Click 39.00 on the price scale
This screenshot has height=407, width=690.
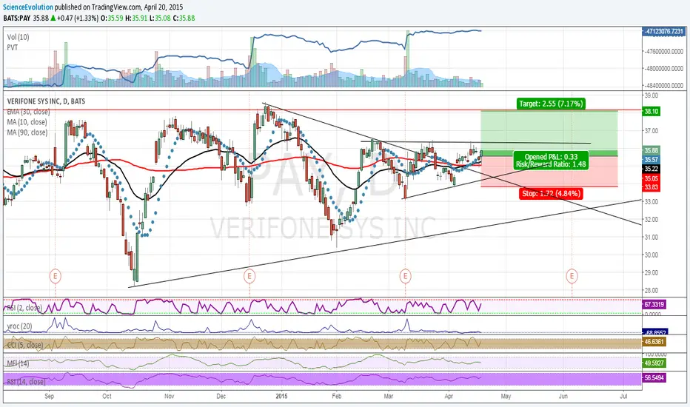point(652,95)
